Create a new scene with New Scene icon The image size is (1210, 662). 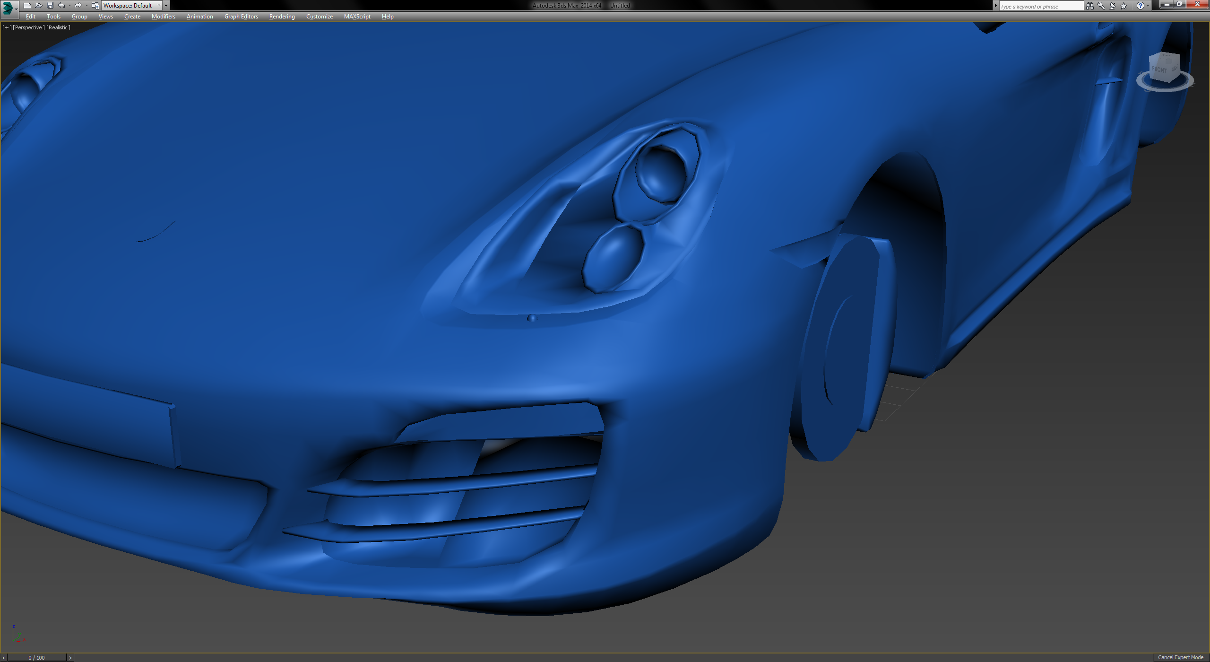pos(28,5)
